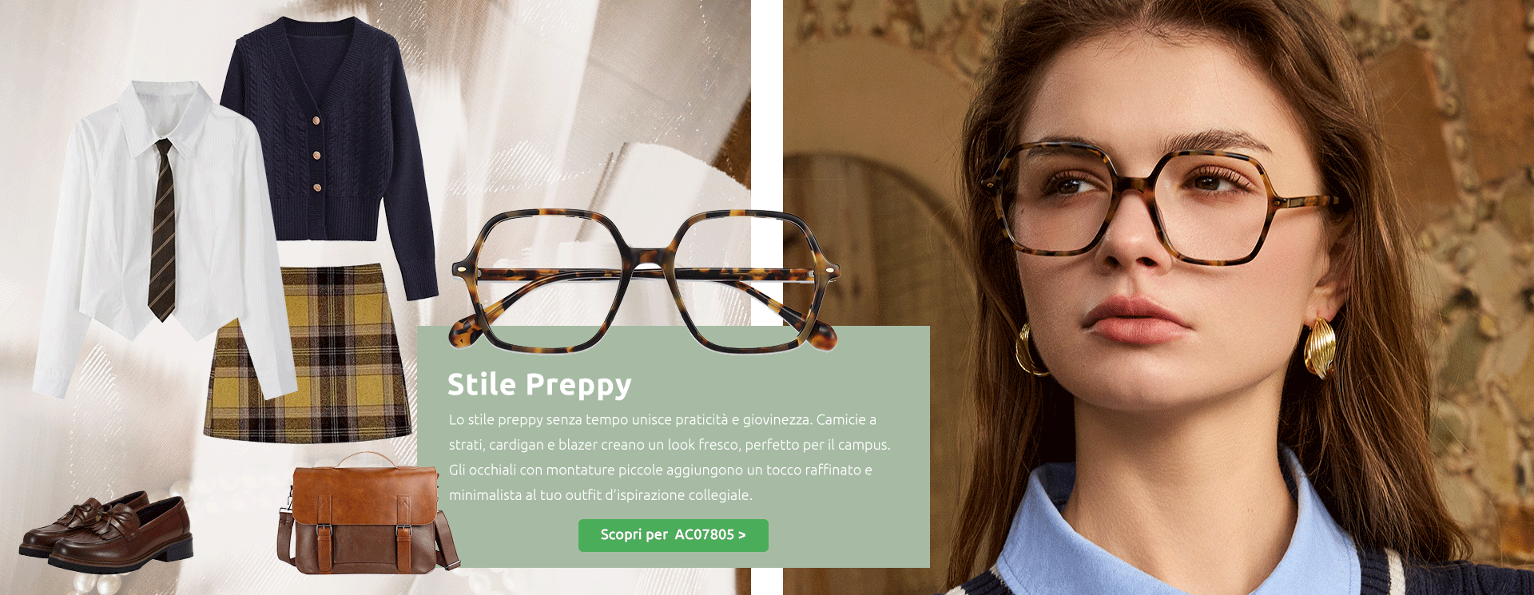This screenshot has height=595, width=1534.
Task: Click the gold buttons on the cardigan
Action: point(317,154)
